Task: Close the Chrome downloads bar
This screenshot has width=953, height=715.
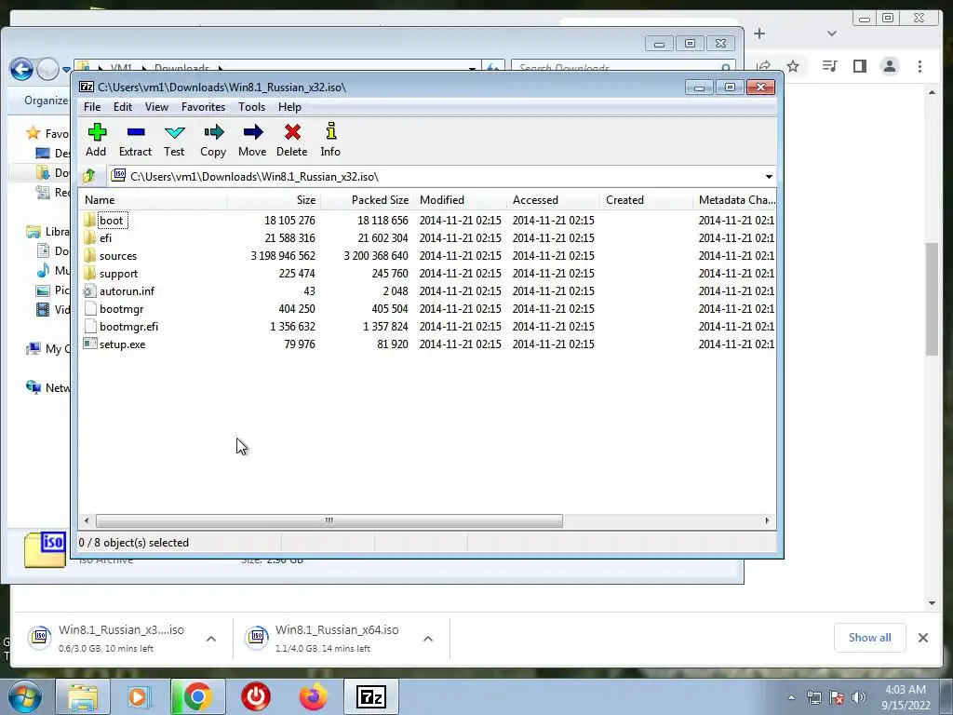Action: 923,638
